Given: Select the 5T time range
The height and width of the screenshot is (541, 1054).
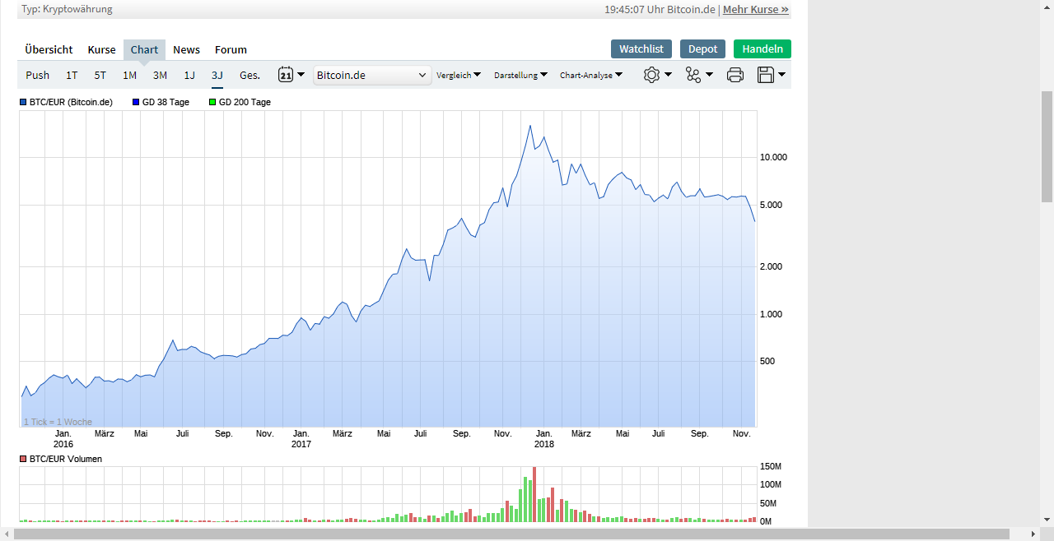Looking at the screenshot, I should click(x=100, y=75).
